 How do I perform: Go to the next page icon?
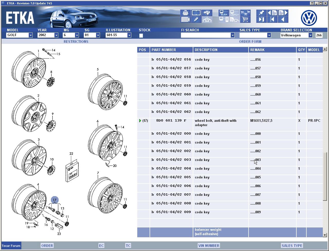coord(283,13)
